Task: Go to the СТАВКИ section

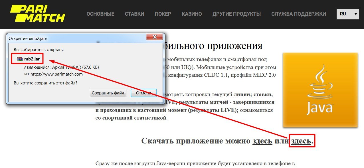Action: [134, 14]
